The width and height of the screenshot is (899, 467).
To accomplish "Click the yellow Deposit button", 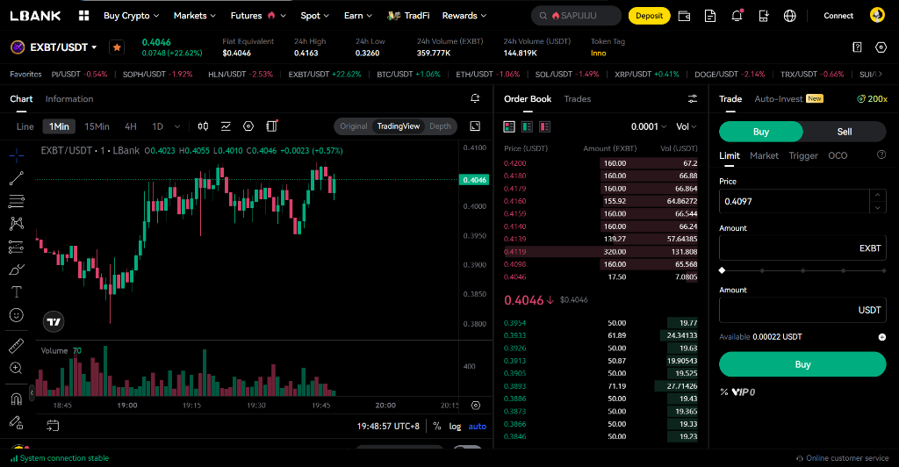I will pyautogui.click(x=649, y=16).
